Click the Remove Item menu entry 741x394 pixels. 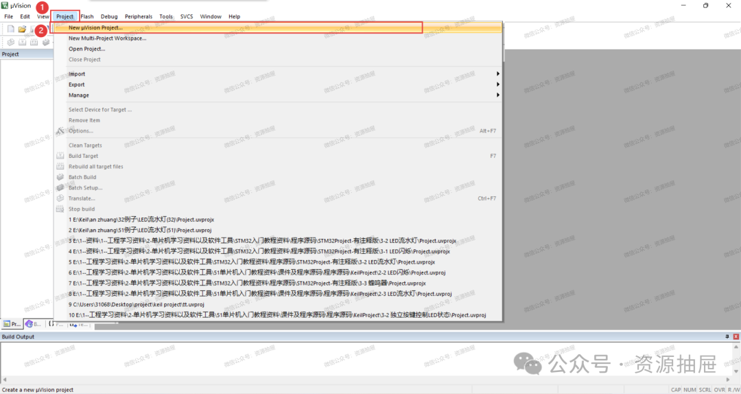[x=279, y=120]
